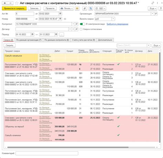
Task: Add document to favorites with star icon
Action: point(17,3)
